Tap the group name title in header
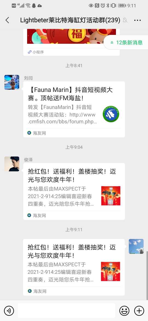The height and width of the screenshot is (321, 148). click(70, 20)
